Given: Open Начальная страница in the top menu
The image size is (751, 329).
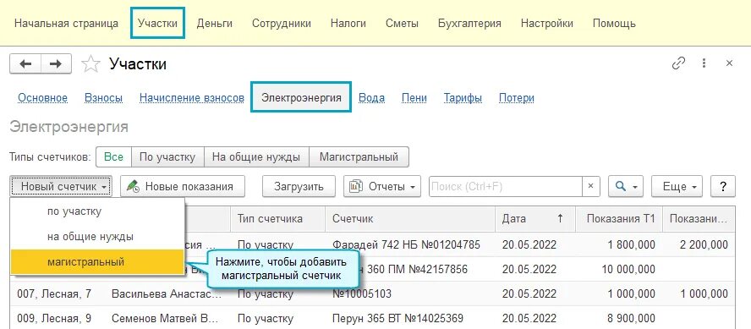Looking at the screenshot, I should click(66, 23).
